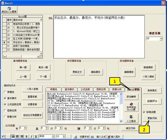
Task: Toggle italic formatting
Action: pos(31,136)
